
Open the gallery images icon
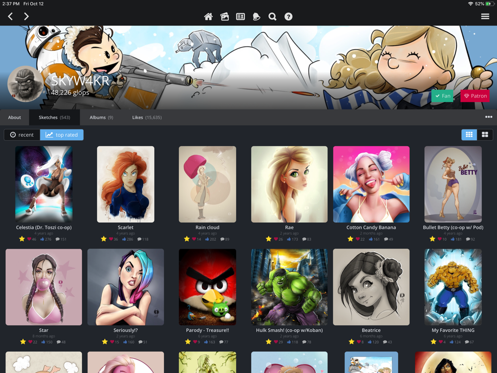click(225, 16)
